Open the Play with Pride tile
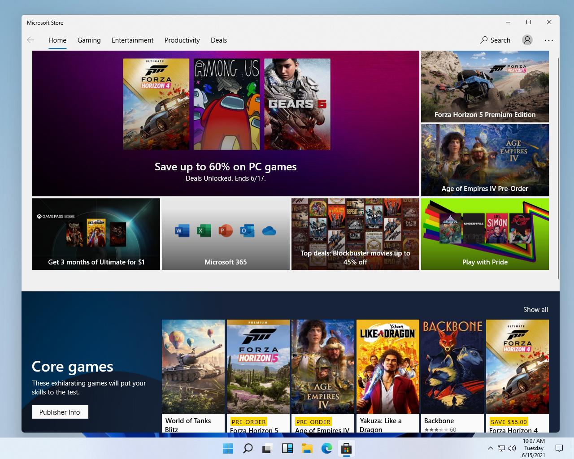The width and height of the screenshot is (574, 459). coord(484,233)
